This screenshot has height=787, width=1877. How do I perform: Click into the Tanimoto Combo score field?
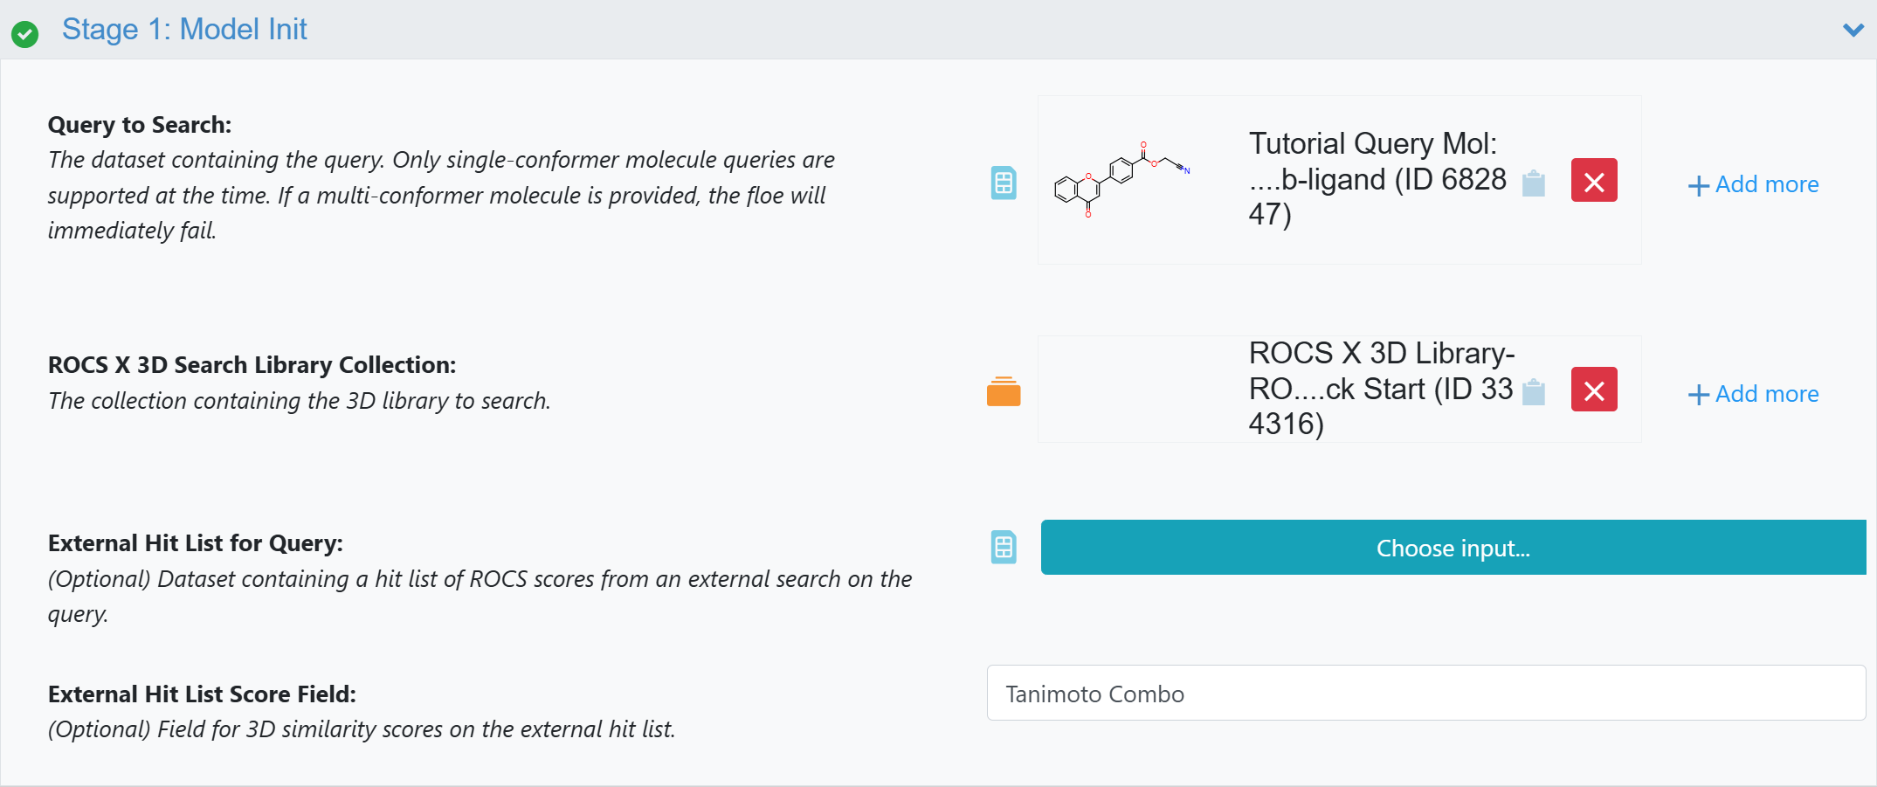[1425, 694]
